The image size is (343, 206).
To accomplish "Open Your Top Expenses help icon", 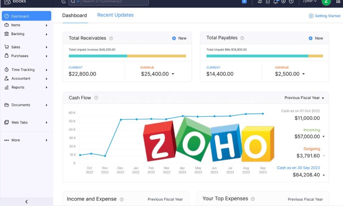I will pos(253,199).
